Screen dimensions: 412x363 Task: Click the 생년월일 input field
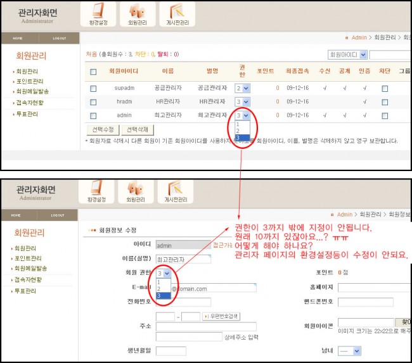coord(171,351)
